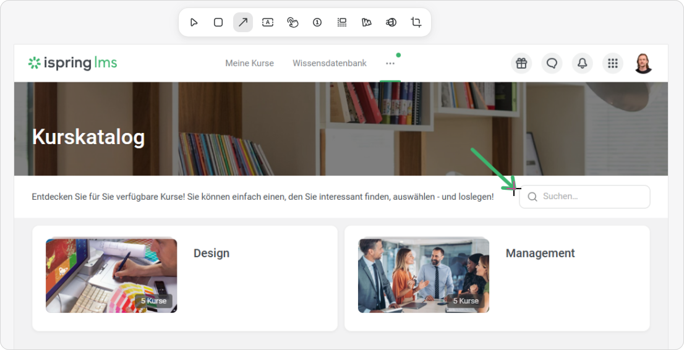Open the chat messages bubble icon
The width and height of the screenshot is (684, 350).
click(x=552, y=63)
